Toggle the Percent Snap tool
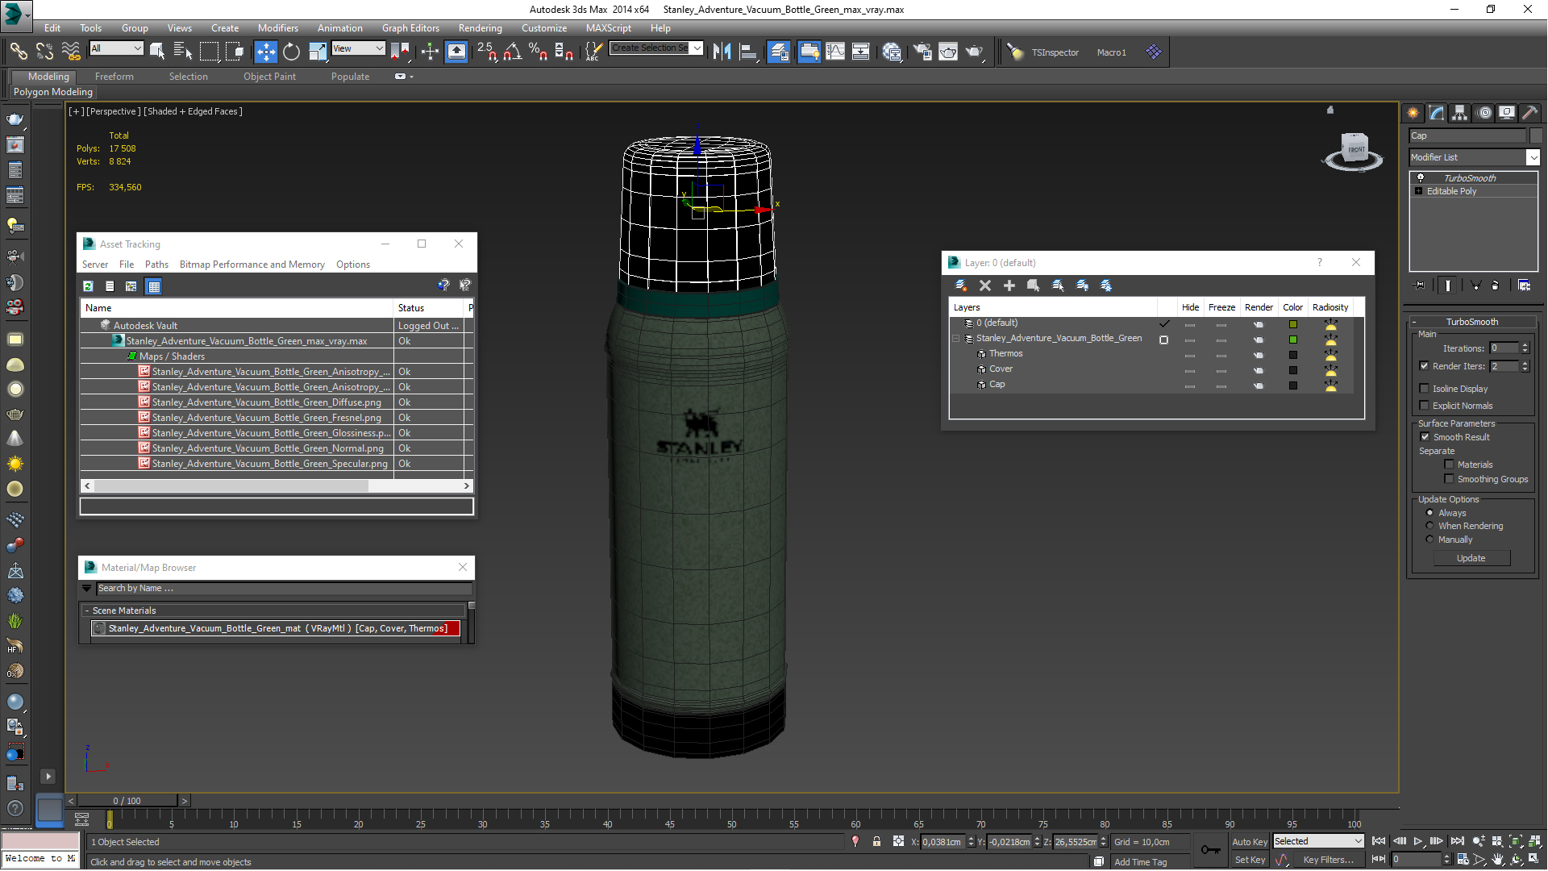The image size is (1548, 871). coord(538,52)
